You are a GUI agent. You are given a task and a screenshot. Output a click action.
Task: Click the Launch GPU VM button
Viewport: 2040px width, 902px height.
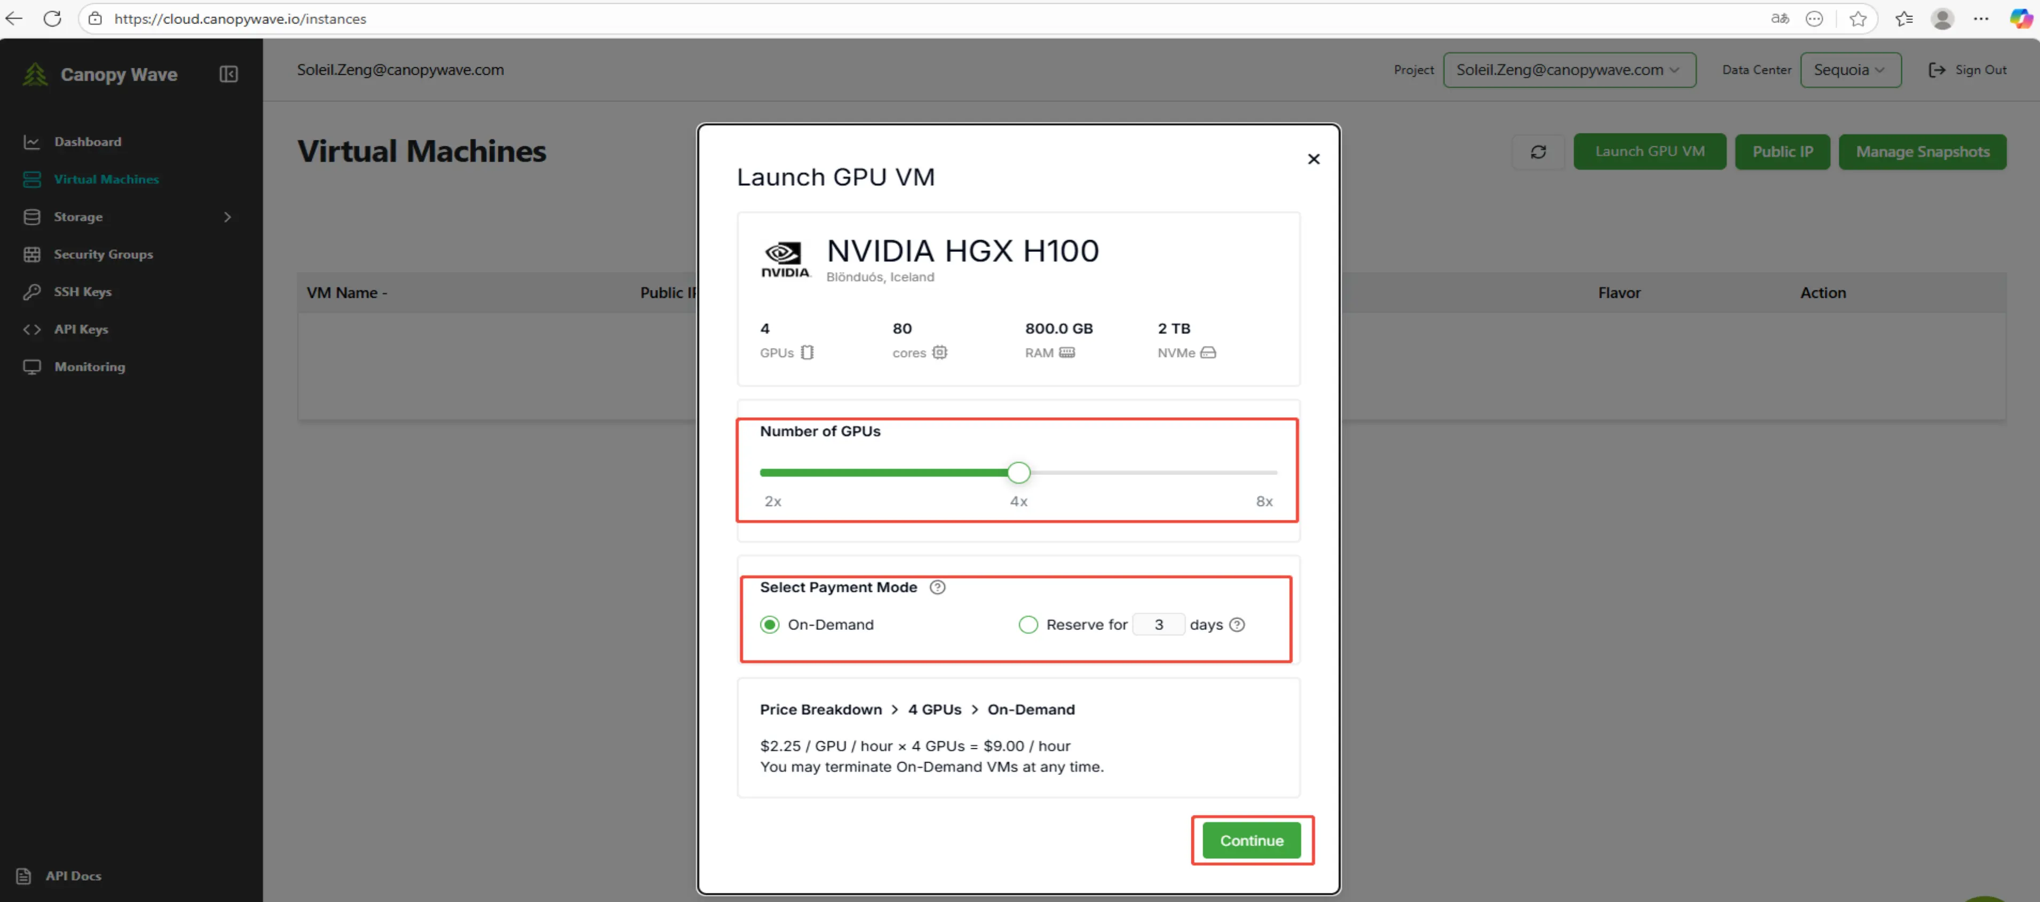1649,151
